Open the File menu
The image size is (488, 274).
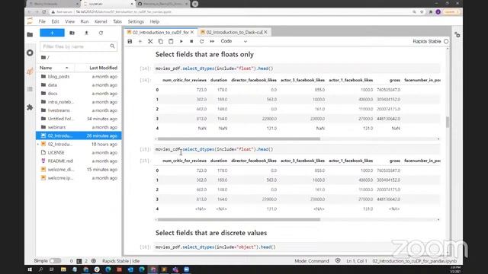42,21
